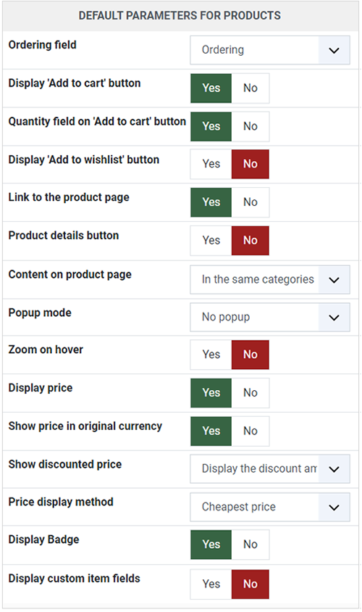Viewport: 362px width, 612px height.
Task: Open the Ordering field dropdown
Action: 269,50
